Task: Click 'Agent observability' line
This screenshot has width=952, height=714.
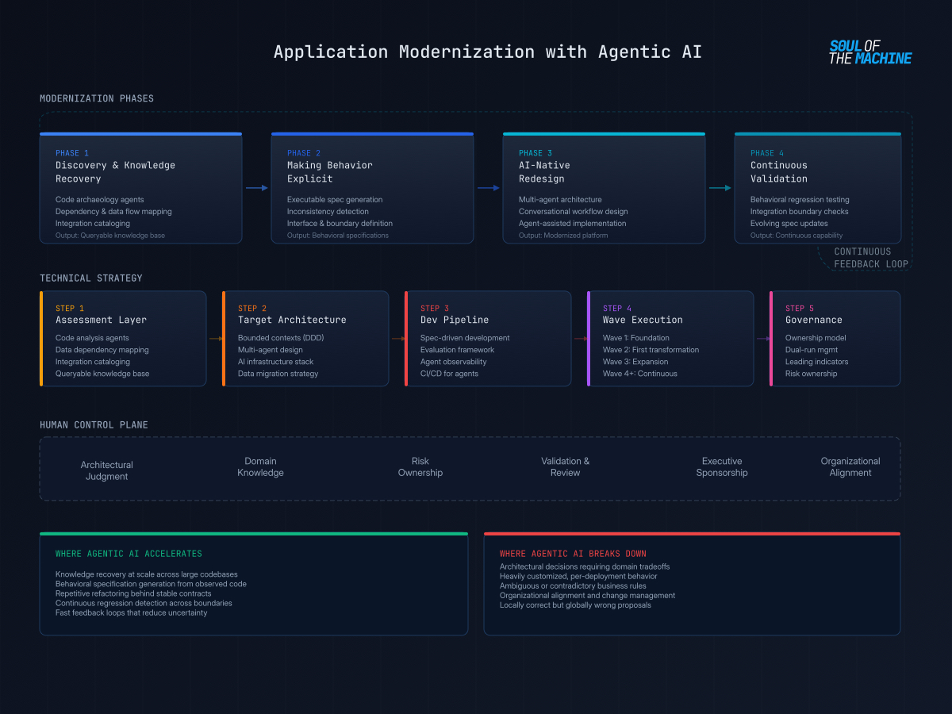Action: pyautogui.click(x=454, y=362)
